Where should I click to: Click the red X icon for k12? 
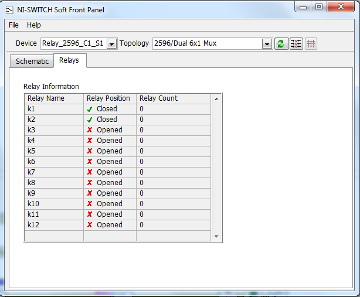[90, 225]
